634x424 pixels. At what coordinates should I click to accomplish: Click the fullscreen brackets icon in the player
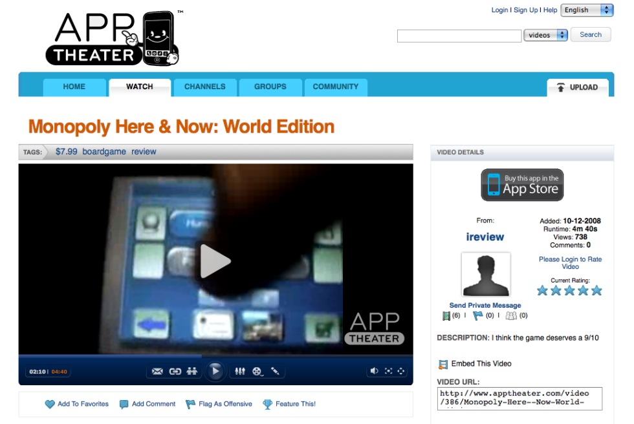pos(388,371)
